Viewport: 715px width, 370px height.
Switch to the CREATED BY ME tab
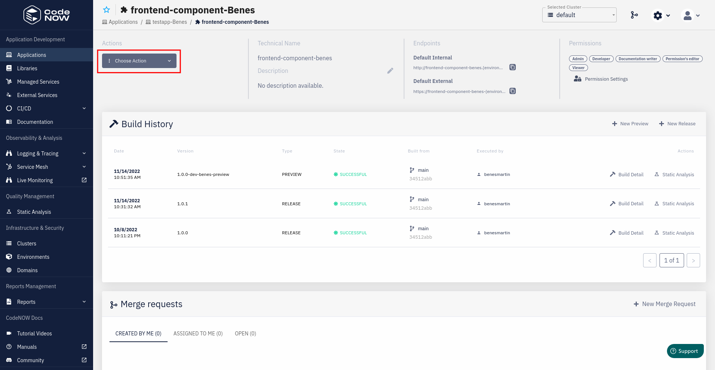pyautogui.click(x=139, y=334)
